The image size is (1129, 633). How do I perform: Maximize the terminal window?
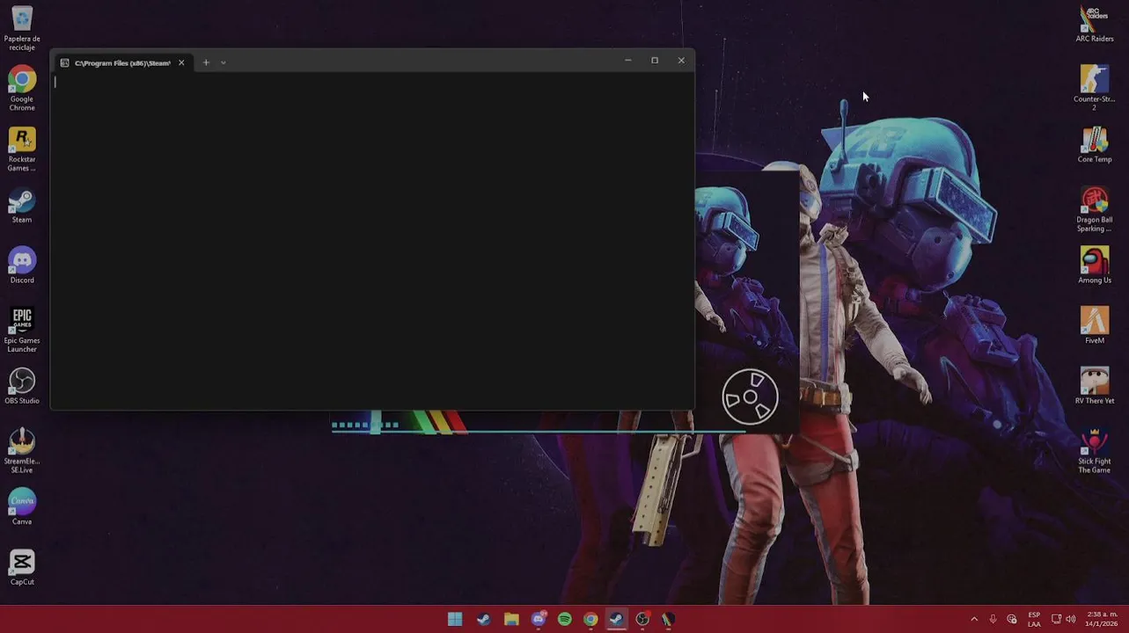(655, 61)
